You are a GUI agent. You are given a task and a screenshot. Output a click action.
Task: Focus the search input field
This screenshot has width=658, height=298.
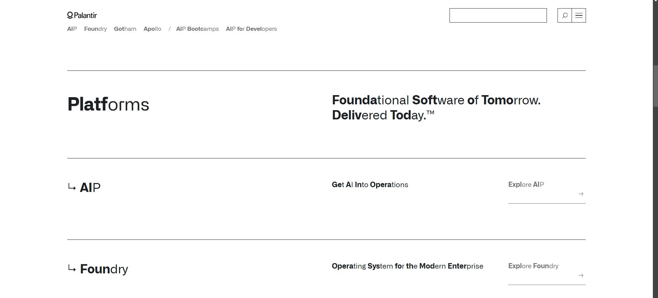[498, 15]
